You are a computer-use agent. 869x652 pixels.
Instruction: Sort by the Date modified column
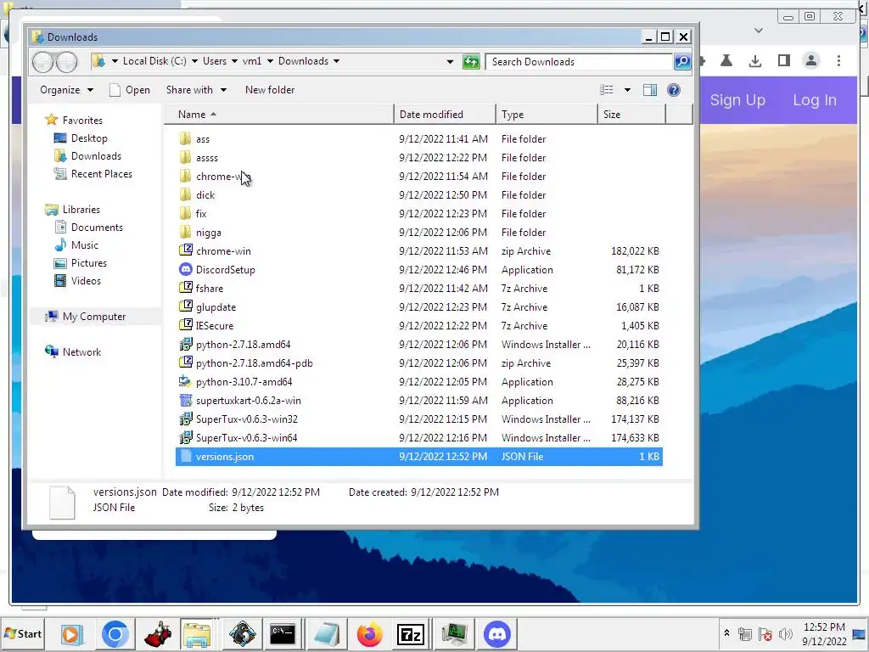pos(445,115)
